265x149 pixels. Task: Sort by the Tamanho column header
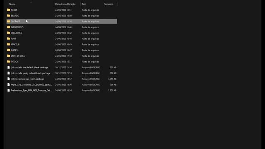click(x=108, y=4)
